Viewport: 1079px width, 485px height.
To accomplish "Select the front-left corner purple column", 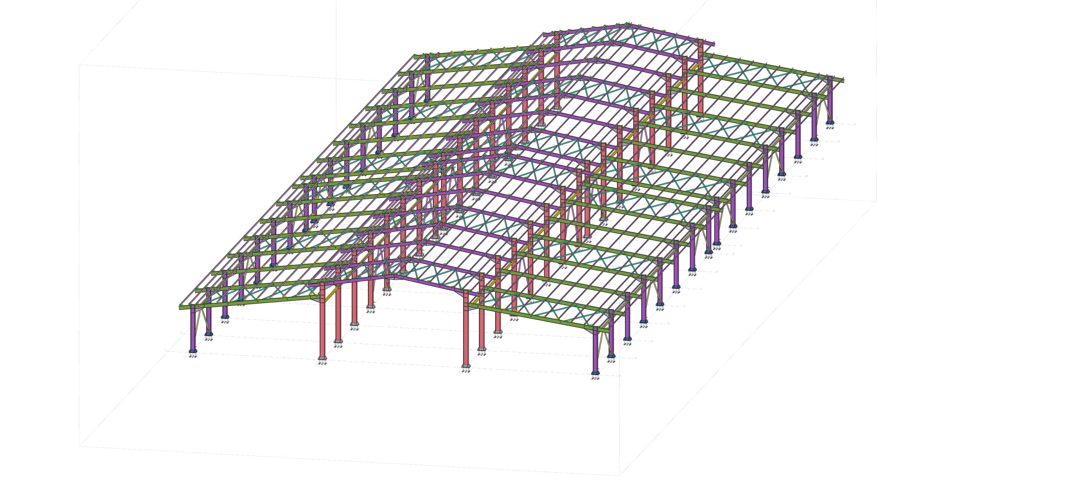I will [x=193, y=327].
